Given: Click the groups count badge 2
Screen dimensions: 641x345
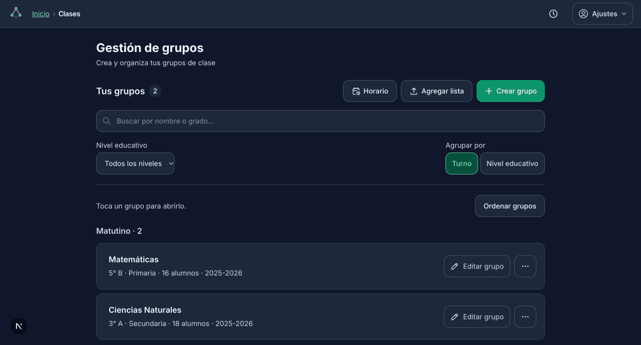Looking at the screenshot, I should pyautogui.click(x=155, y=91).
